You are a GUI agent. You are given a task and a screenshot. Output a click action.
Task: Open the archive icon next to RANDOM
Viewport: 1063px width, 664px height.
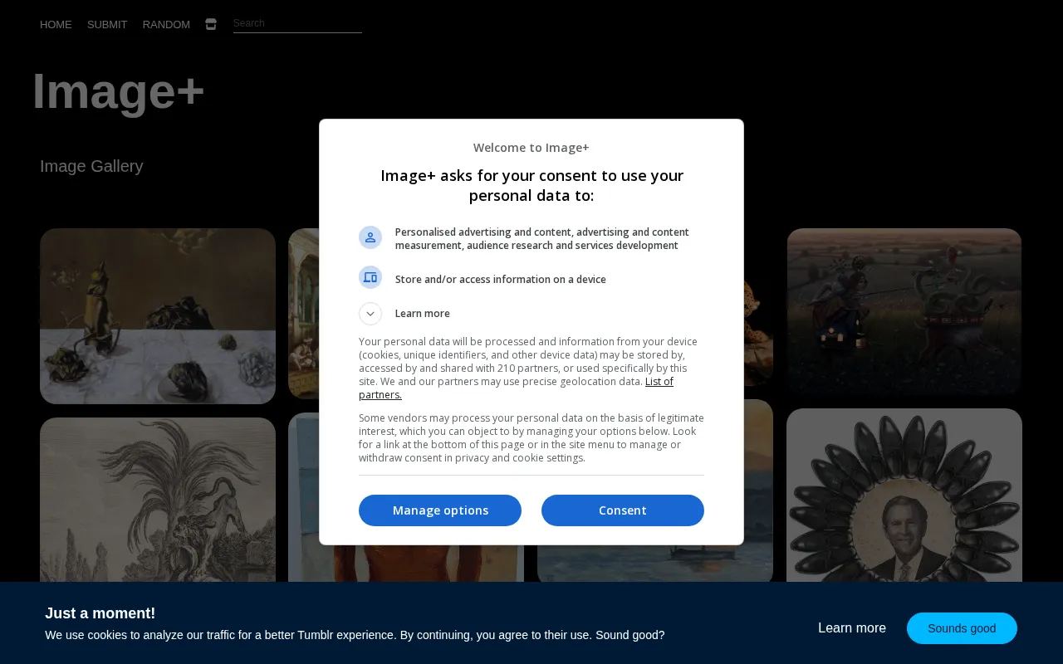(x=211, y=24)
